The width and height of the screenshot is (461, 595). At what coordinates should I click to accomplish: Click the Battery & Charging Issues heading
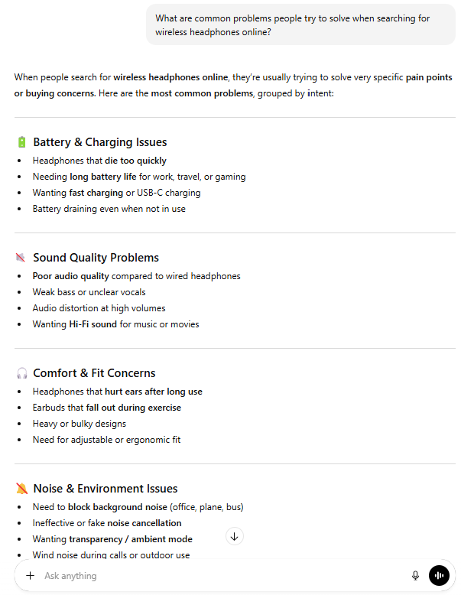pos(100,142)
